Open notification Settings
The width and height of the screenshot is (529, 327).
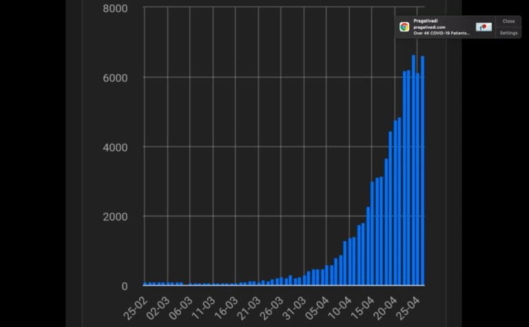click(x=508, y=33)
